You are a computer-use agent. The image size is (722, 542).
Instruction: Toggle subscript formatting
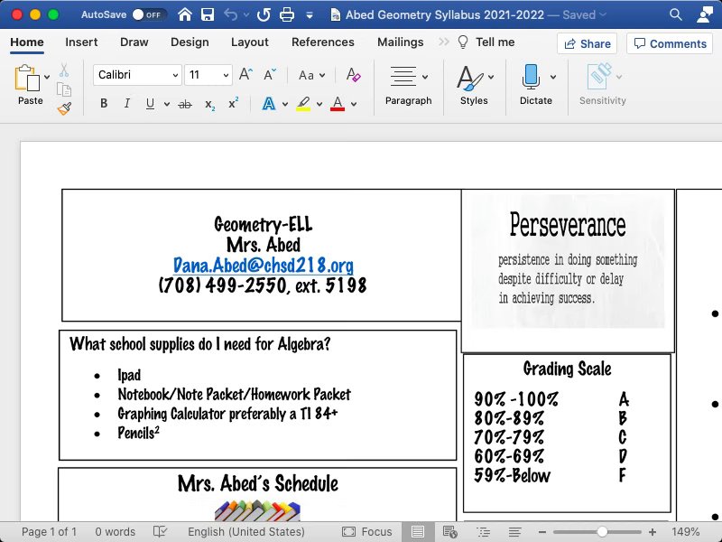tap(209, 105)
